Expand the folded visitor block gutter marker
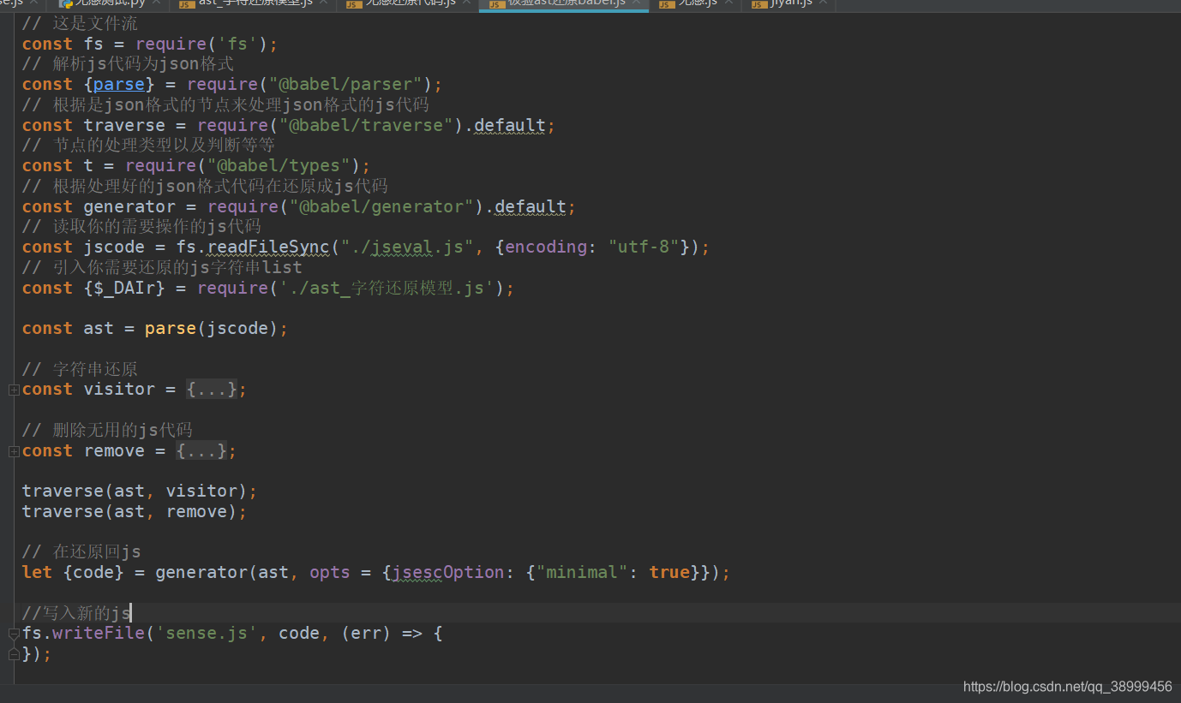1181x703 pixels. tap(14, 390)
